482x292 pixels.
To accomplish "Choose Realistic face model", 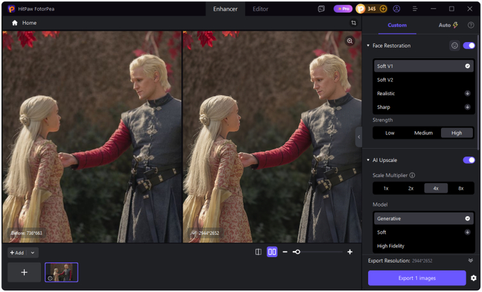I will [424, 93].
